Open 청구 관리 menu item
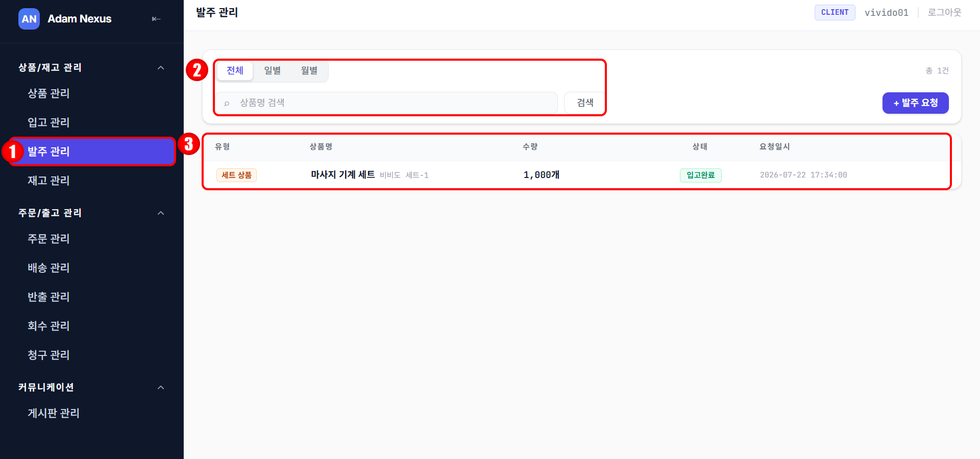 (x=48, y=355)
